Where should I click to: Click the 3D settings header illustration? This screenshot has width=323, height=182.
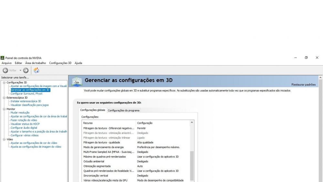click(77, 81)
